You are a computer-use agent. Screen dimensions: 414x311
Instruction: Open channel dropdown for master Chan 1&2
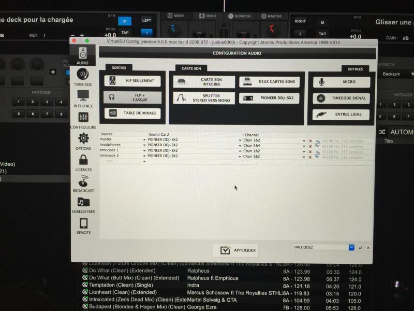tap(304, 140)
